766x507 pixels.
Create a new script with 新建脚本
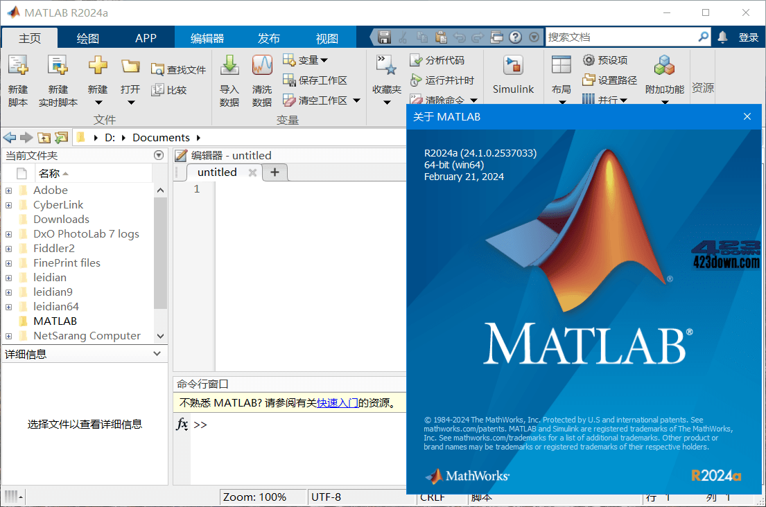coord(18,78)
